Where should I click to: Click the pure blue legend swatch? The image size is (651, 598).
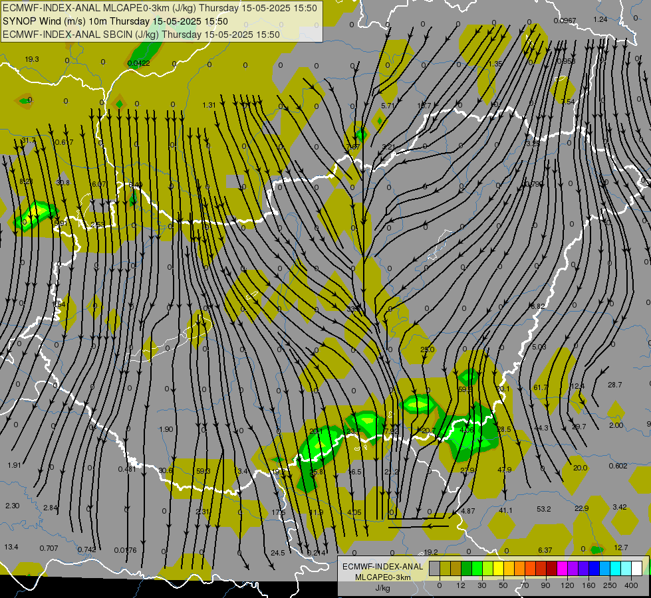(x=594, y=568)
